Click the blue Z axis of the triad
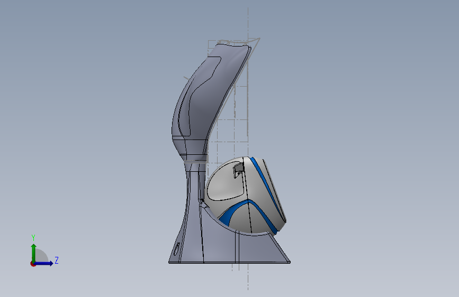The width and height of the screenshot is (459, 297). coord(44,263)
